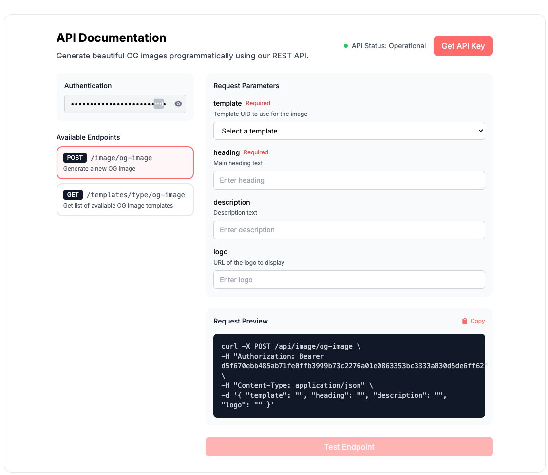Click the Copy label above the curl preview
The image size is (548, 475).
477,321
